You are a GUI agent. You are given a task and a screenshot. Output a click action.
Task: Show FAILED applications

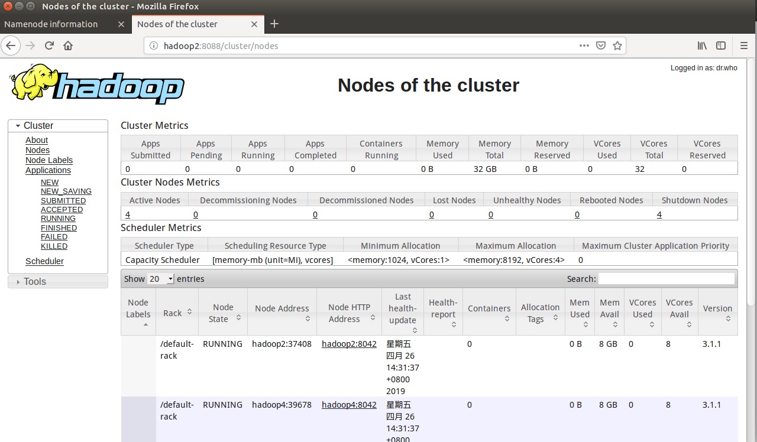tap(54, 237)
